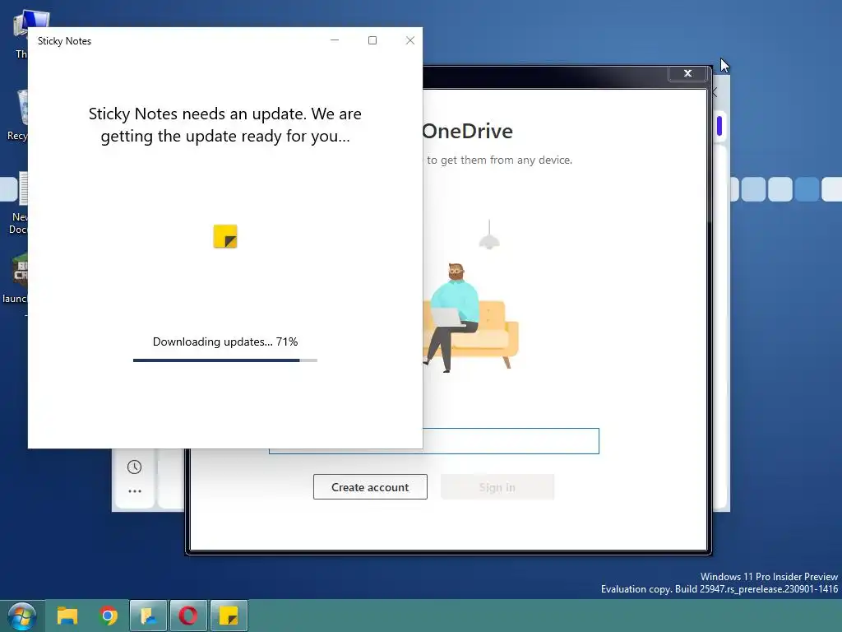
Task: Click the email input field in OneDrive window
Action: [511, 441]
